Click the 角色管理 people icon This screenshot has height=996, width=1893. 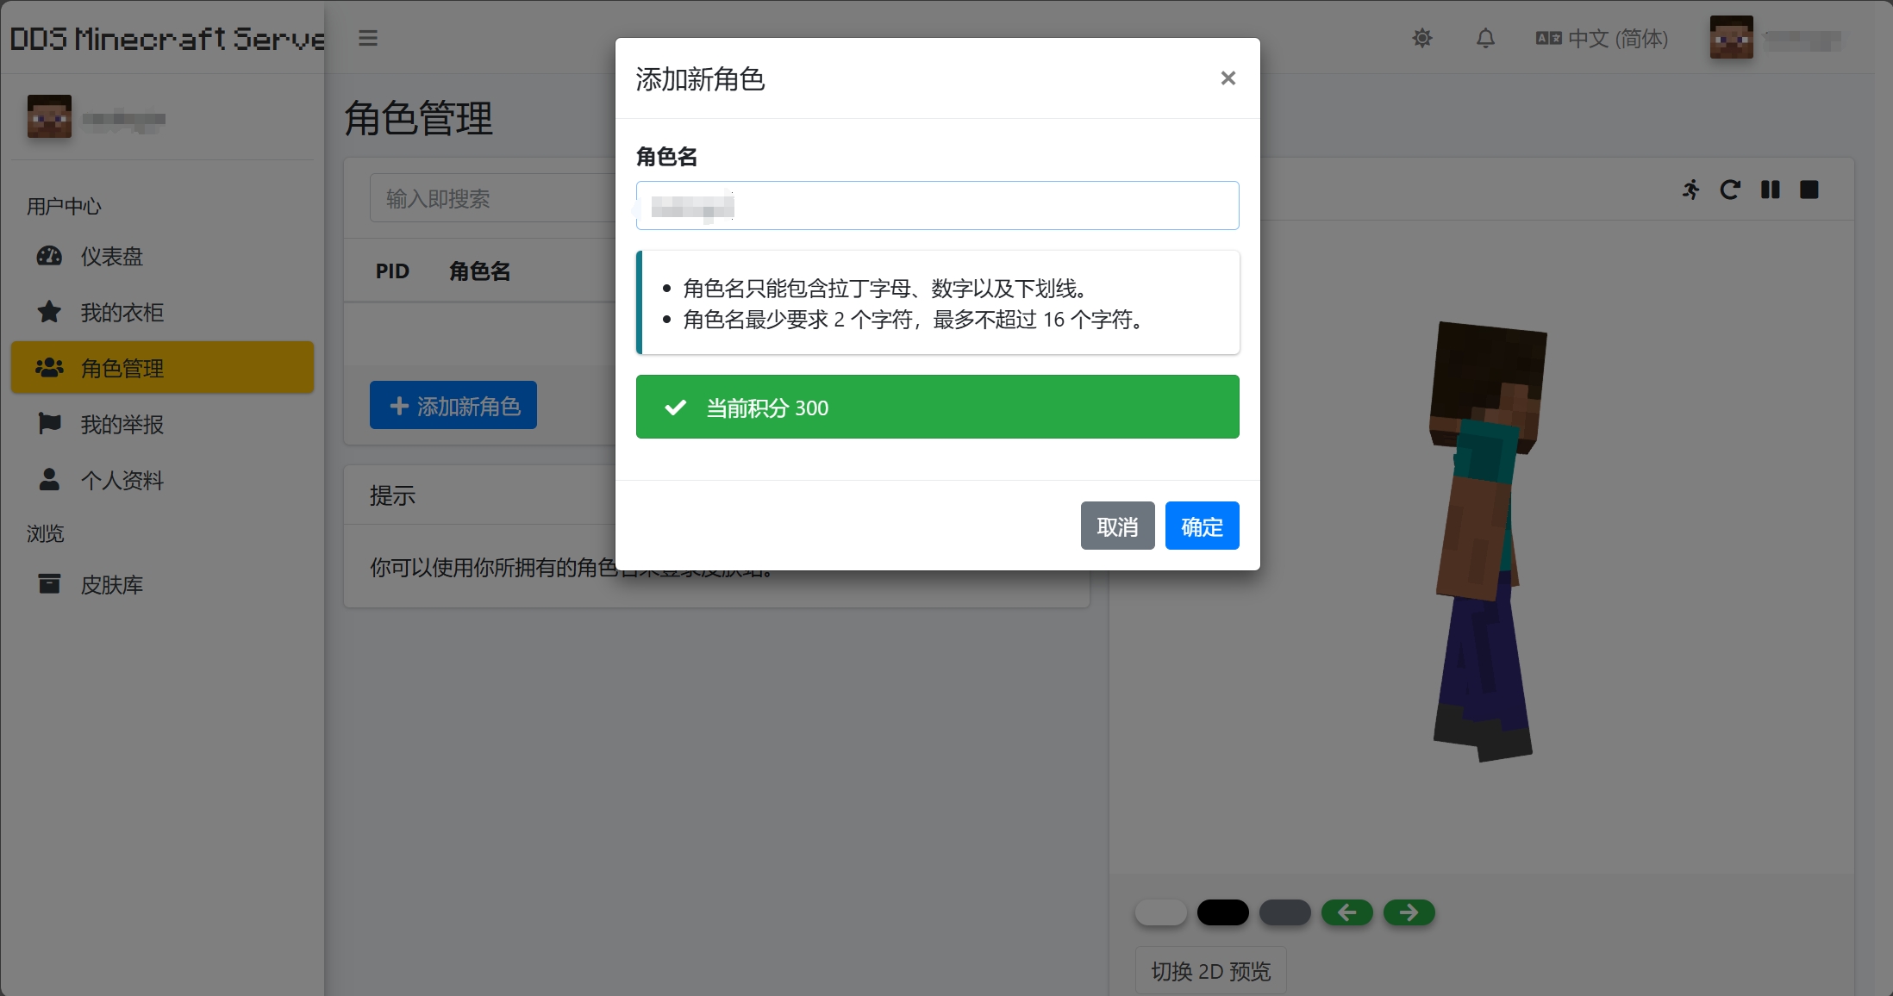pyautogui.click(x=48, y=368)
